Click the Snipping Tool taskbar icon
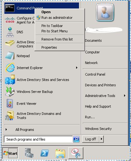This screenshot has height=161, width=131. [x=76, y=153]
